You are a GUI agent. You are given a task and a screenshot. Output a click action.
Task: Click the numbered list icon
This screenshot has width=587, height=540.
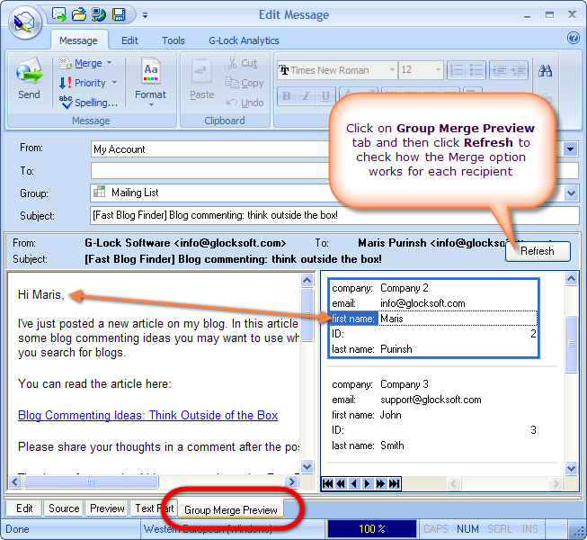tap(457, 70)
